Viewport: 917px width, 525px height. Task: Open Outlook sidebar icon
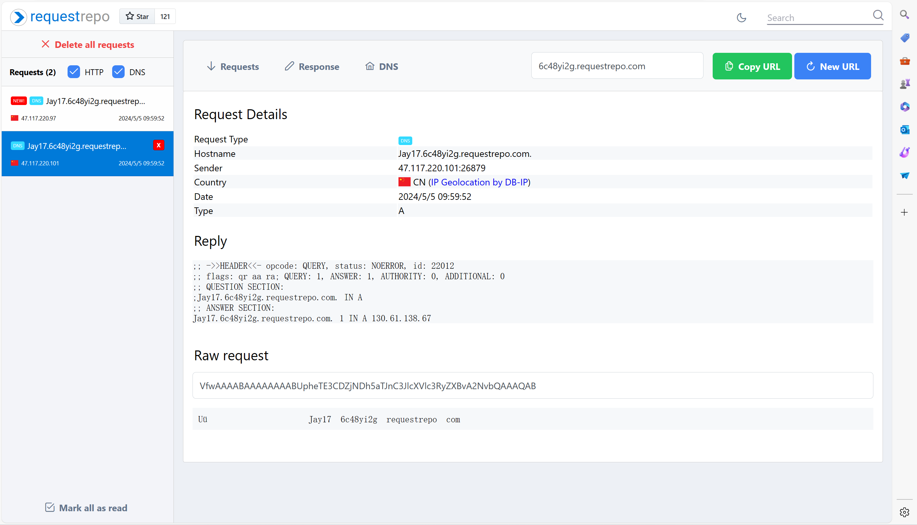click(905, 130)
